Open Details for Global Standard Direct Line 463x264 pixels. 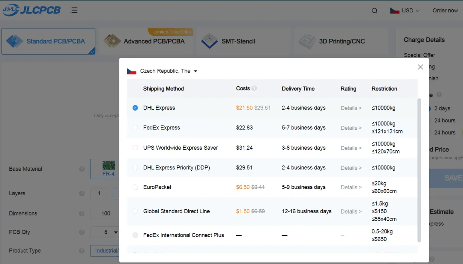point(351,211)
